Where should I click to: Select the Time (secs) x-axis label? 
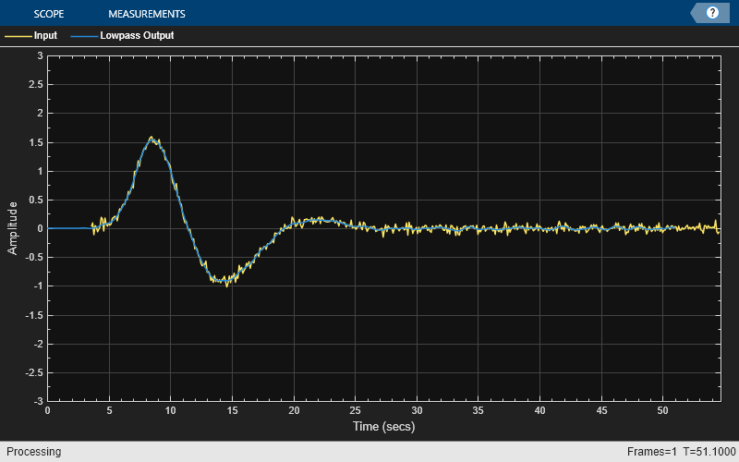click(x=382, y=427)
